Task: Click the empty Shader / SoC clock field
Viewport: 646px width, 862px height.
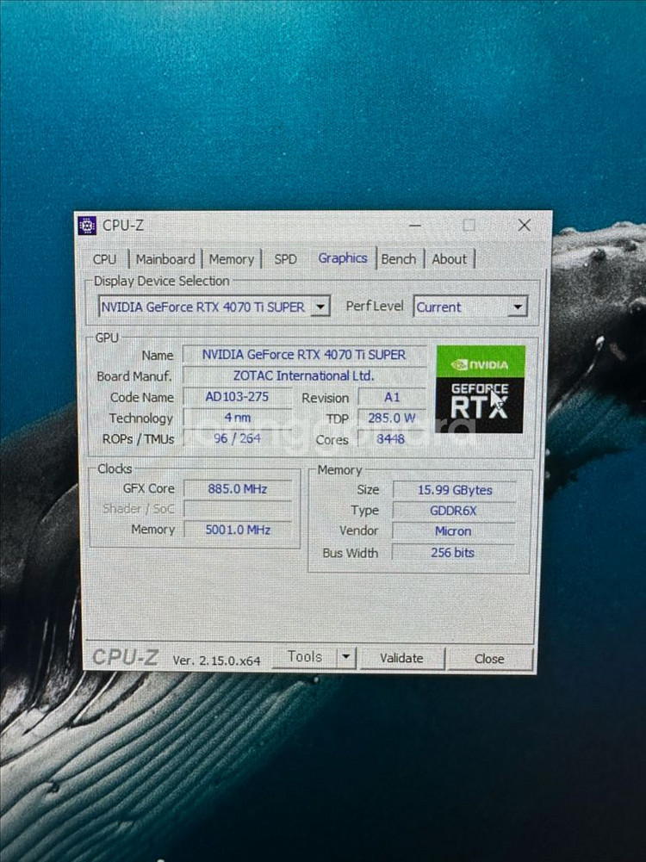Action: pos(238,509)
